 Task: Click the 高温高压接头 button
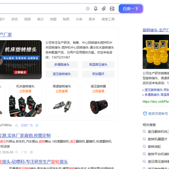98,65
